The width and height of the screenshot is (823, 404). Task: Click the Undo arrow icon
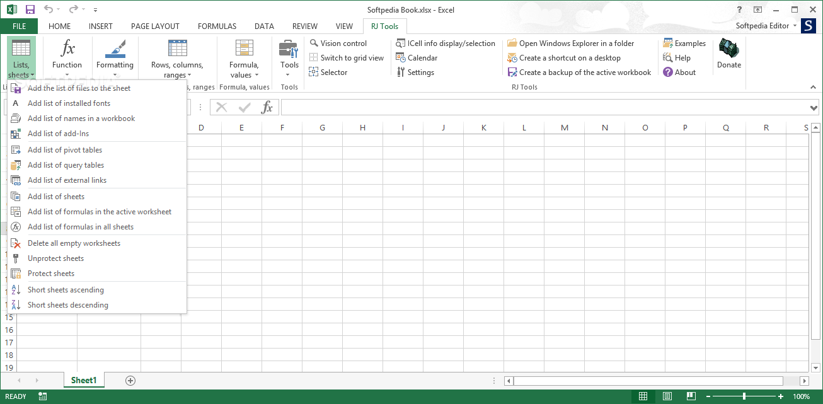coord(49,9)
